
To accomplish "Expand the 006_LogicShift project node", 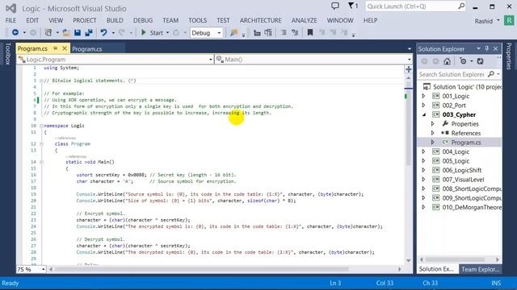I will pos(424,170).
